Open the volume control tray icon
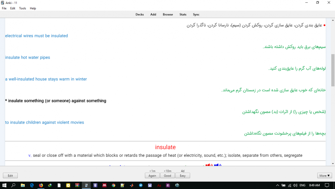This screenshot has width=335, height=189. click(x=295, y=185)
